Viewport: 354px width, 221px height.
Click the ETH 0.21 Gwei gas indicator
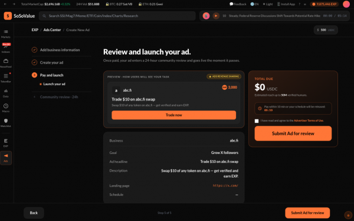[150, 4]
